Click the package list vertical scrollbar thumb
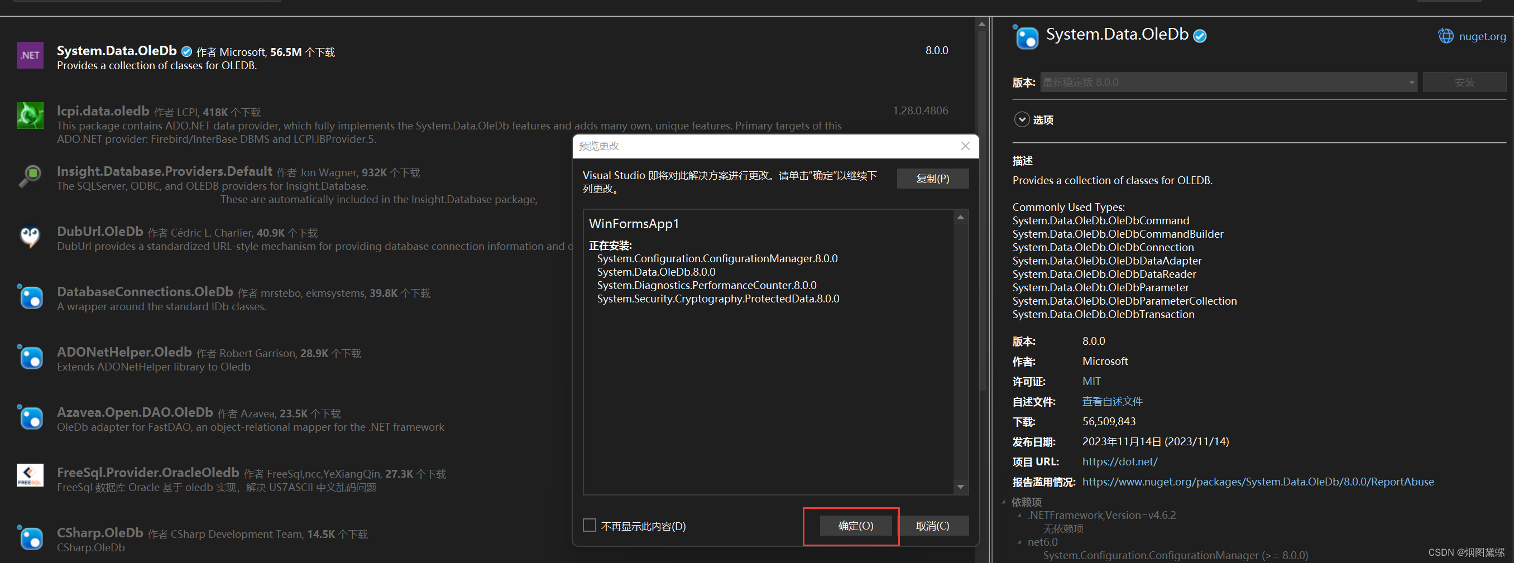Screen dimensions: 1514x563 (x=981, y=210)
